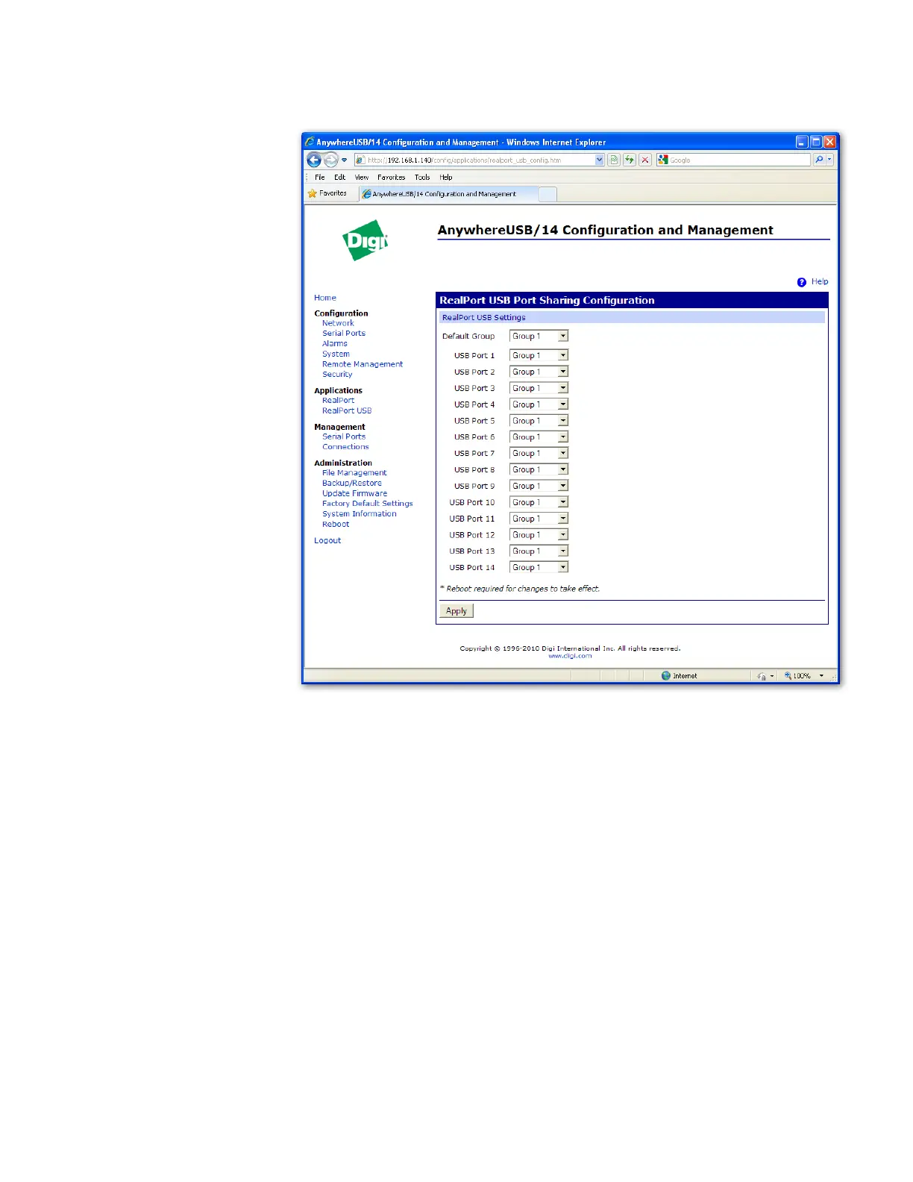Open the RealPort USB link
Screen dimensions: 913x1182
pyautogui.click(x=347, y=411)
